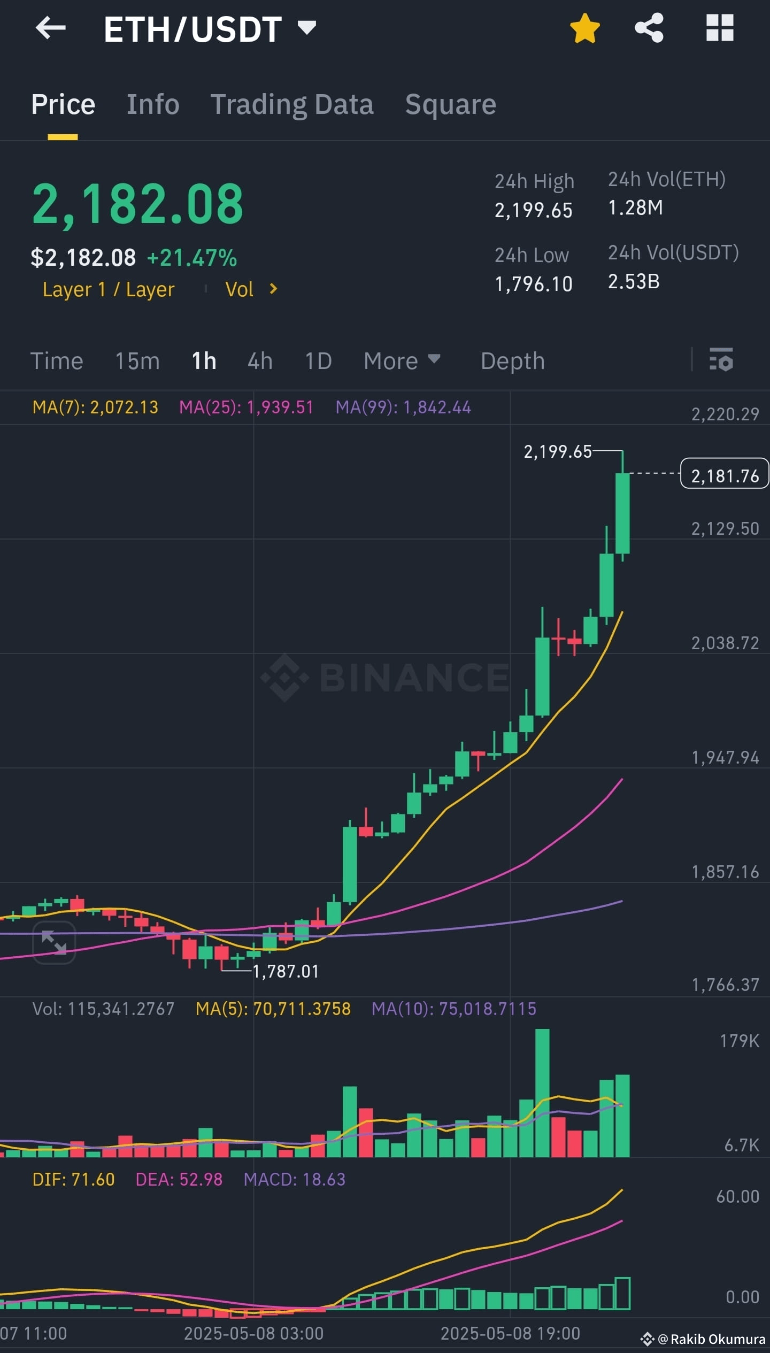Open the grid layout icon

720,28
